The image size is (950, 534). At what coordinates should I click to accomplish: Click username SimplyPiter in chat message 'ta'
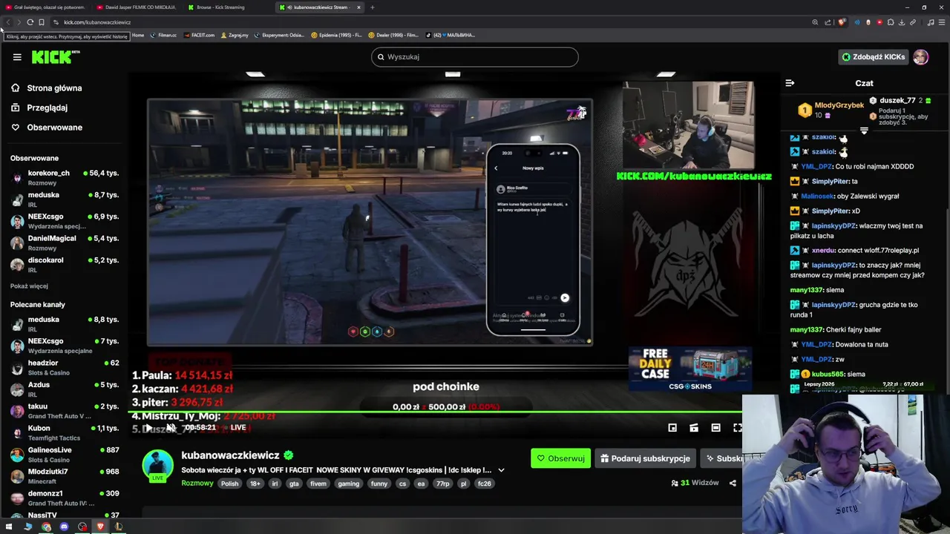[830, 182]
